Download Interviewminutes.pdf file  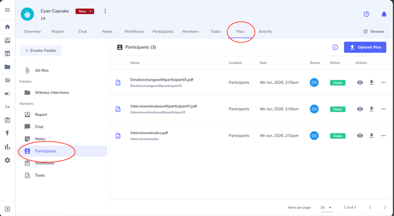tap(372, 135)
